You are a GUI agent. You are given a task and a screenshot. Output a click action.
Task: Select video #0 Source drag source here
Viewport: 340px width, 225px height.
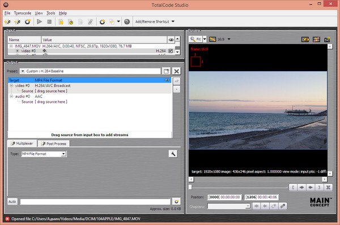coord(51,91)
